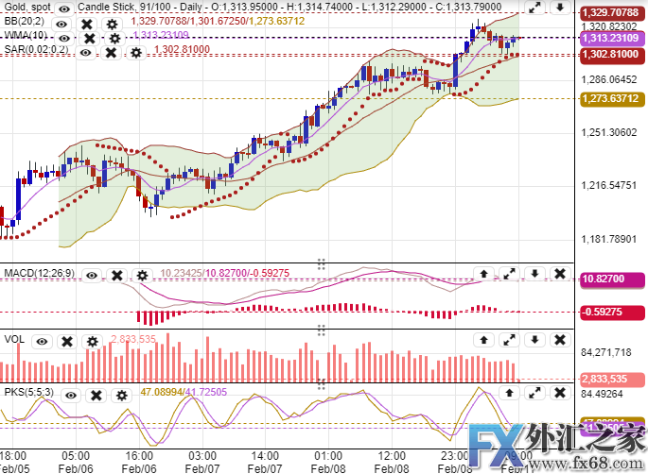648x474 pixels.
Task: Remove the SAR indicator from chart
Action: click(x=111, y=52)
